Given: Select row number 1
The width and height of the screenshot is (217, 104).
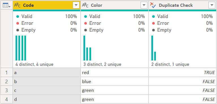Looking at the screenshot, I should pyautogui.click(x=7, y=72).
